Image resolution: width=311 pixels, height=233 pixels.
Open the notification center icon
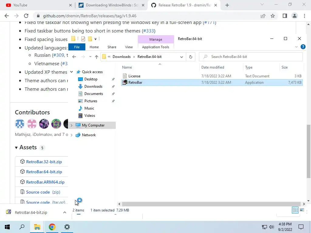tap(301, 227)
